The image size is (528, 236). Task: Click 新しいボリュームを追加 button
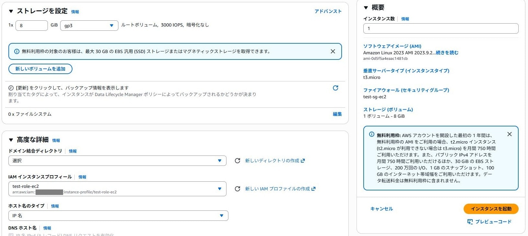(40, 69)
